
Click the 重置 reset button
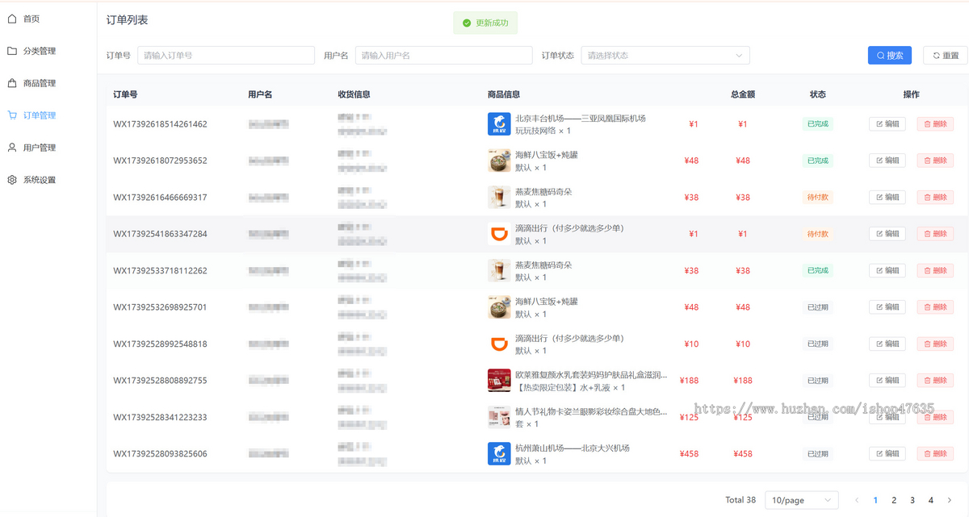click(945, 56)
